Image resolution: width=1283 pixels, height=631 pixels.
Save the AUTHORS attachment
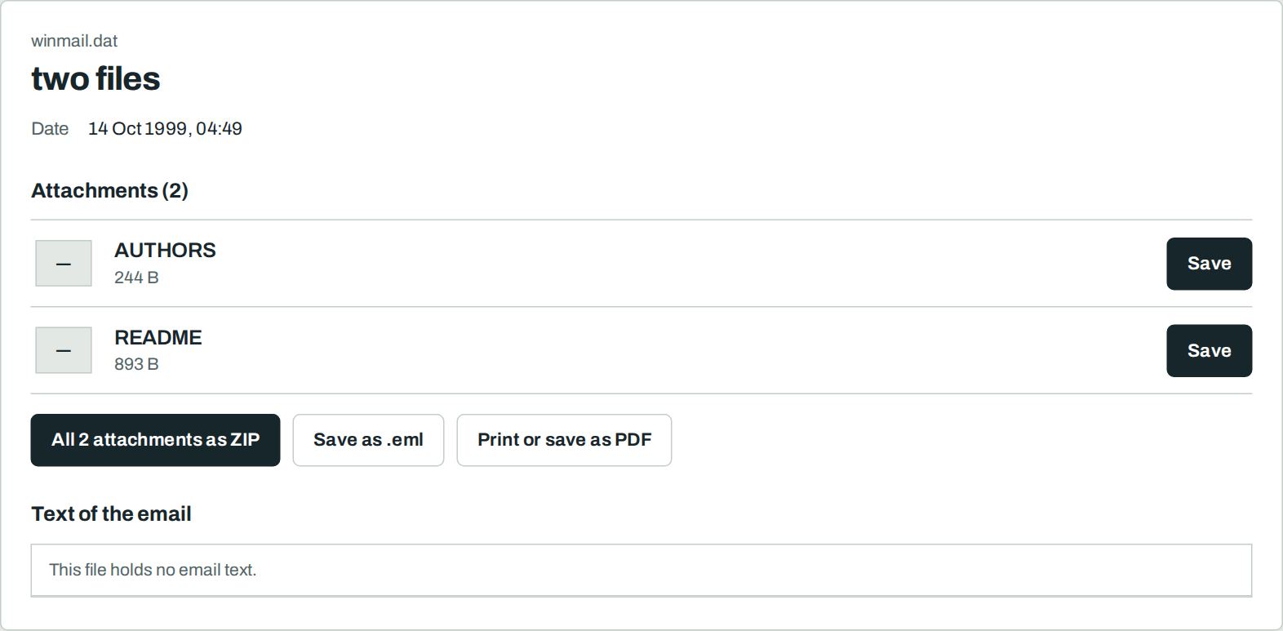pos(1209,264)
